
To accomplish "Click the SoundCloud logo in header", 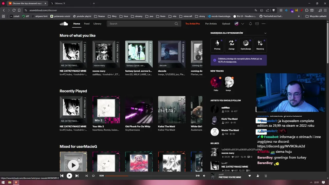I will coord(64,24).
